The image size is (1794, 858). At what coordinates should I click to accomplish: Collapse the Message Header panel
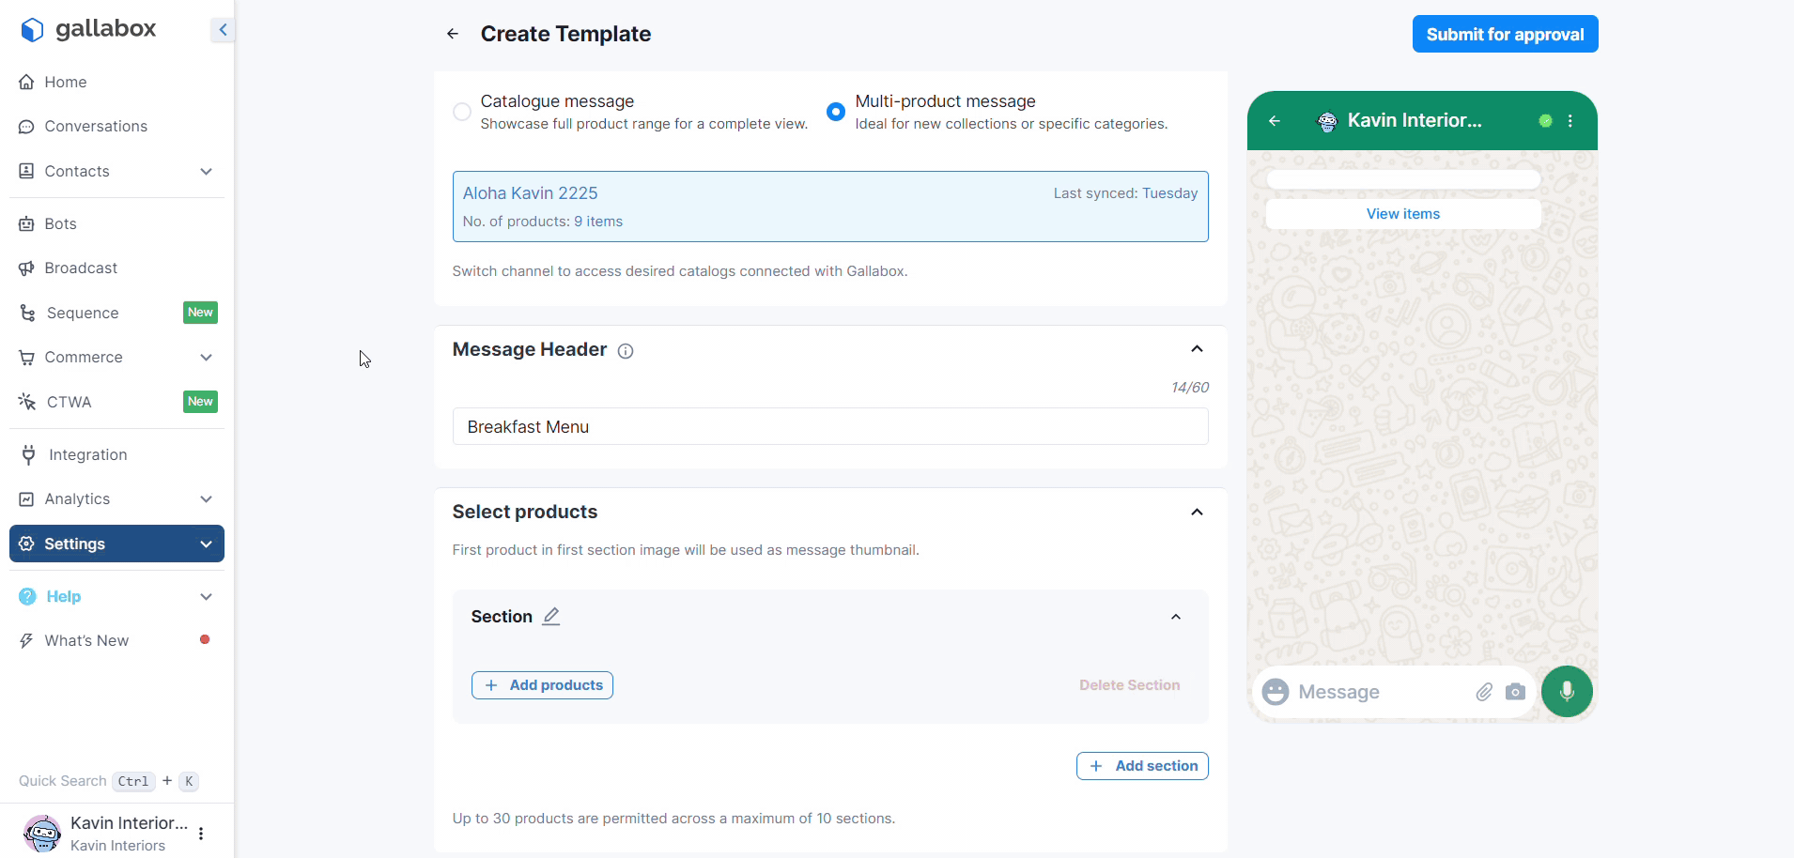pyautogui.click(x=1197, y=349)
